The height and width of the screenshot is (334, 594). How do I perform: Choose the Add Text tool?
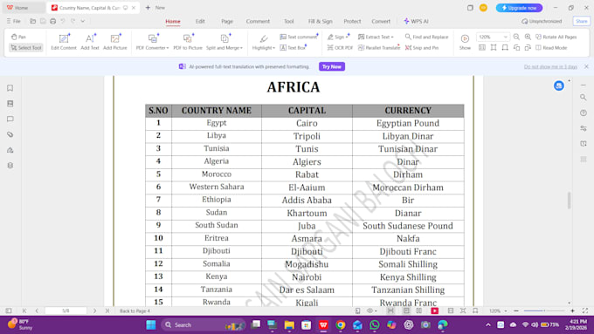tap(90, 42)
